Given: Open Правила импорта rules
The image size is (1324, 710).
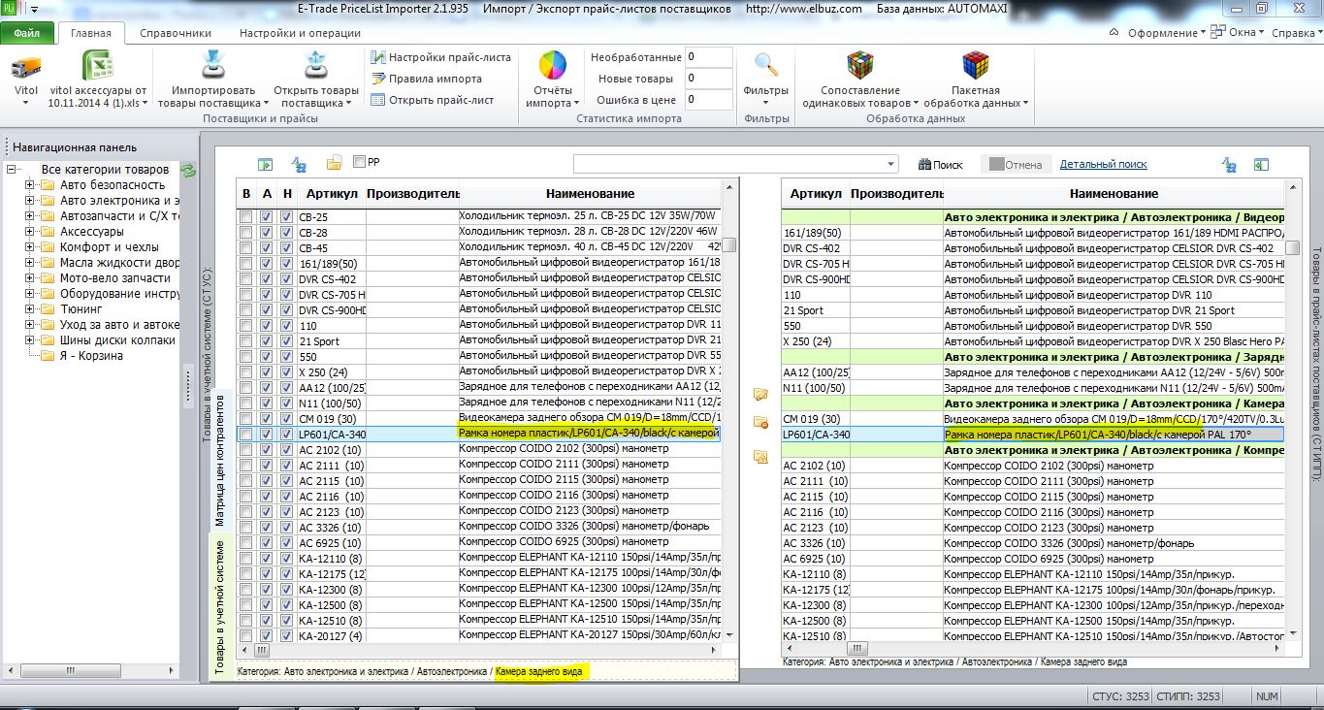Looking at the screenshot, I should (427, 79).
